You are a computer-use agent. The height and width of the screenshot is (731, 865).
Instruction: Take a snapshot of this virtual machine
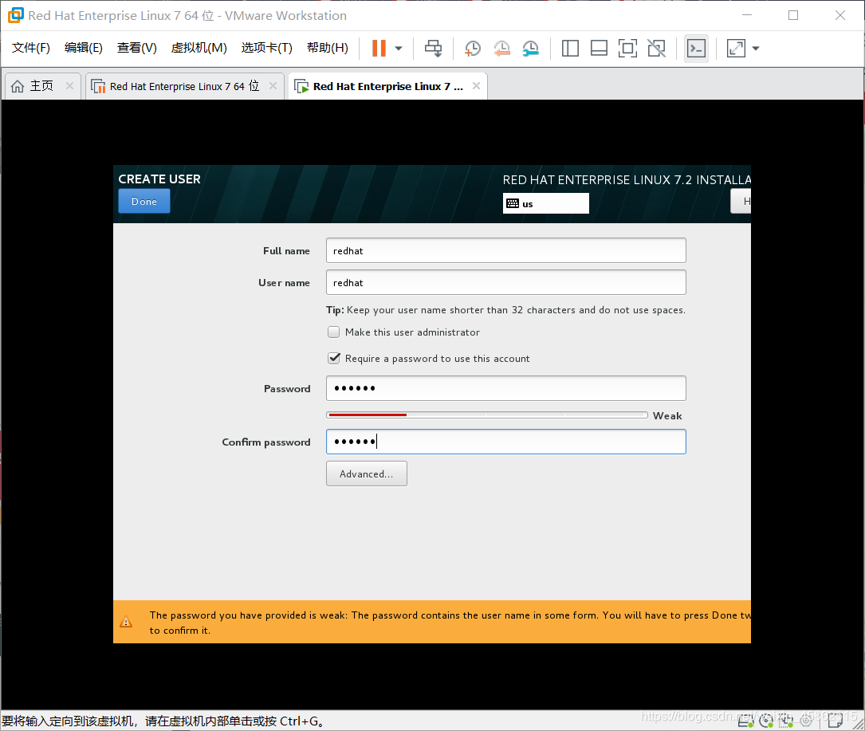point(472,48)
